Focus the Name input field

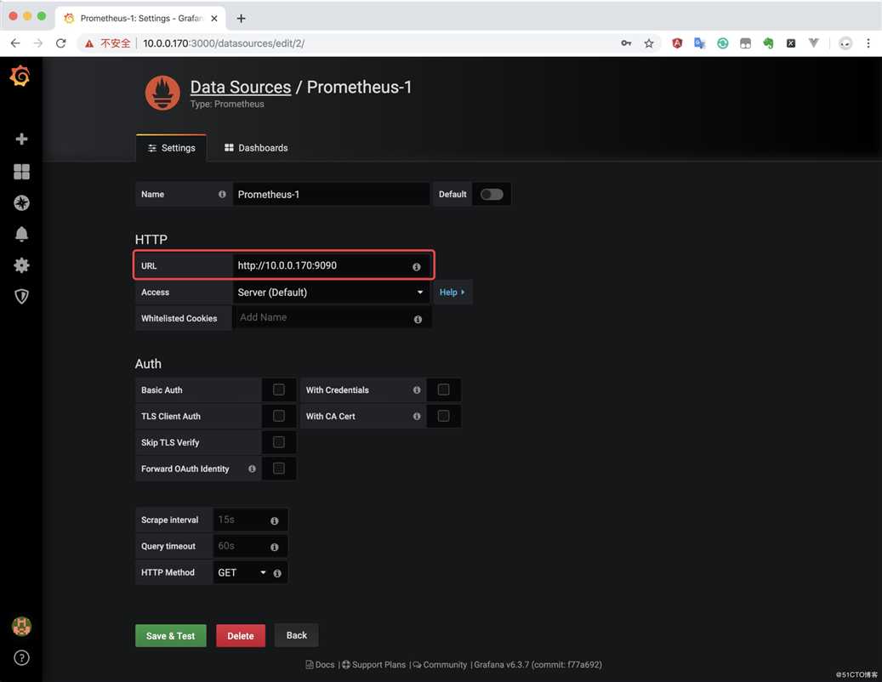click(x=331, y=194)
